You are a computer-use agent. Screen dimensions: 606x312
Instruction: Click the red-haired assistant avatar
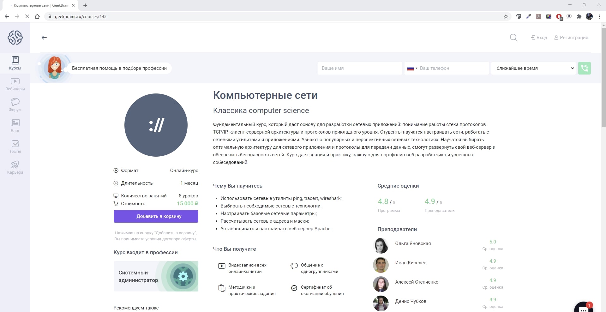(x=55, y=68)
